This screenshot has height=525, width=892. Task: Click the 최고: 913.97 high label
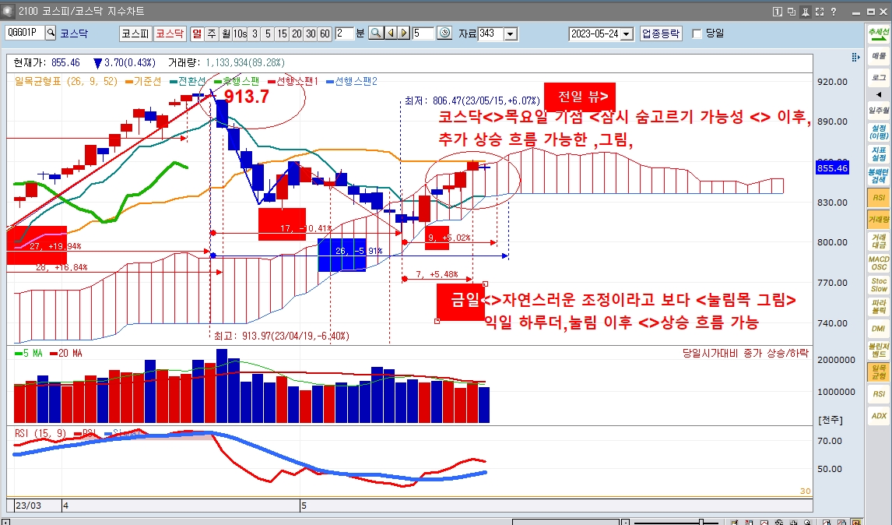[x=281, y=336]
